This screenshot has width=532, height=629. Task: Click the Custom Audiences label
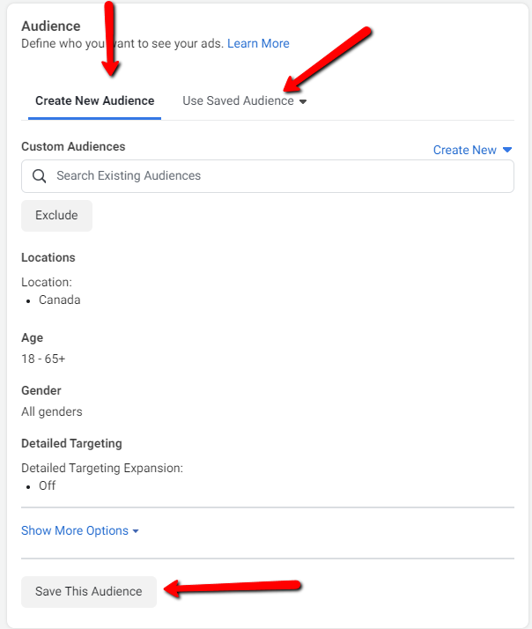[73, 147]
